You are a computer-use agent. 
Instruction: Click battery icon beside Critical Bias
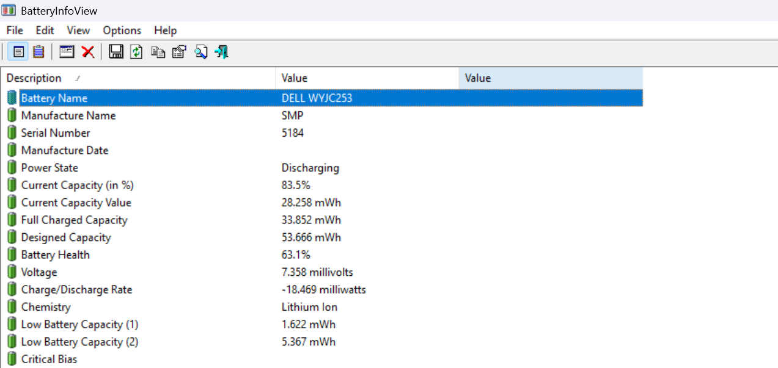click(12, 359)
